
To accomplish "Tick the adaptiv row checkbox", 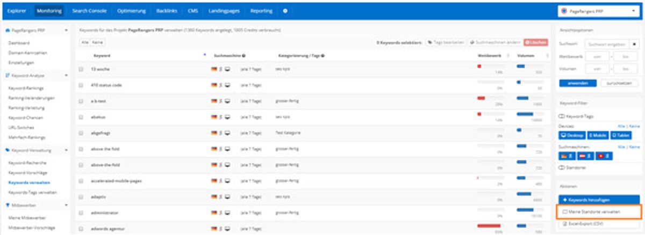I will click(81, 197).
